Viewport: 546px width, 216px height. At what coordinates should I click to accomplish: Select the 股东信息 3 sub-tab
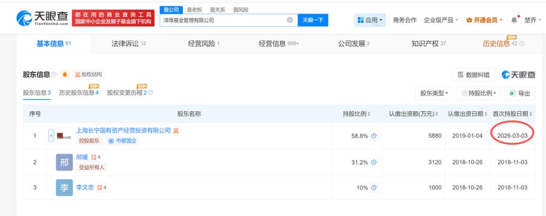37,93
